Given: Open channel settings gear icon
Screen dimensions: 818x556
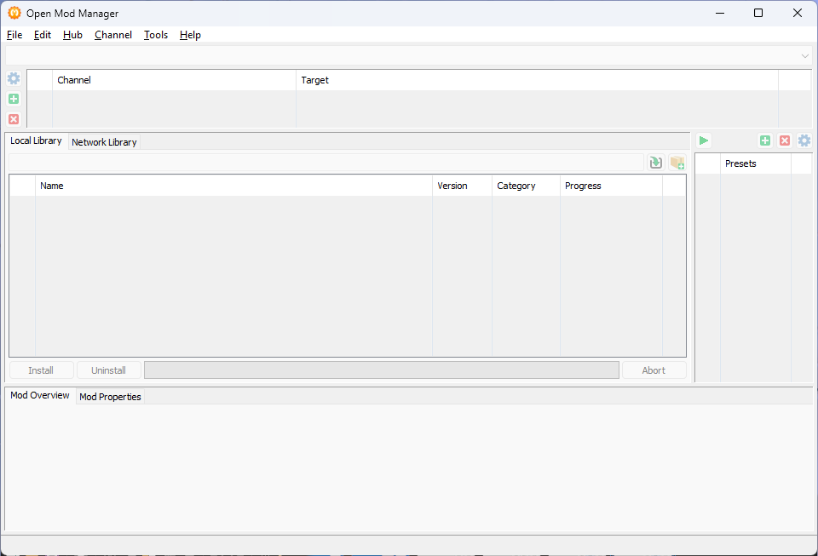Looking at the screenshot, I should click(x=14, y=78).
